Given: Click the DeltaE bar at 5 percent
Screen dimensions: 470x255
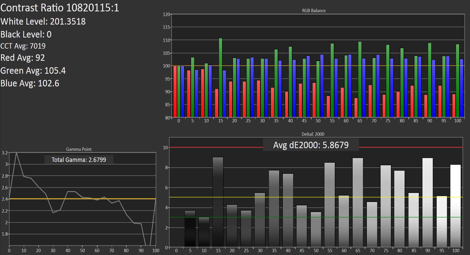Looking at the screenshot, I should [x=190, y=229].
